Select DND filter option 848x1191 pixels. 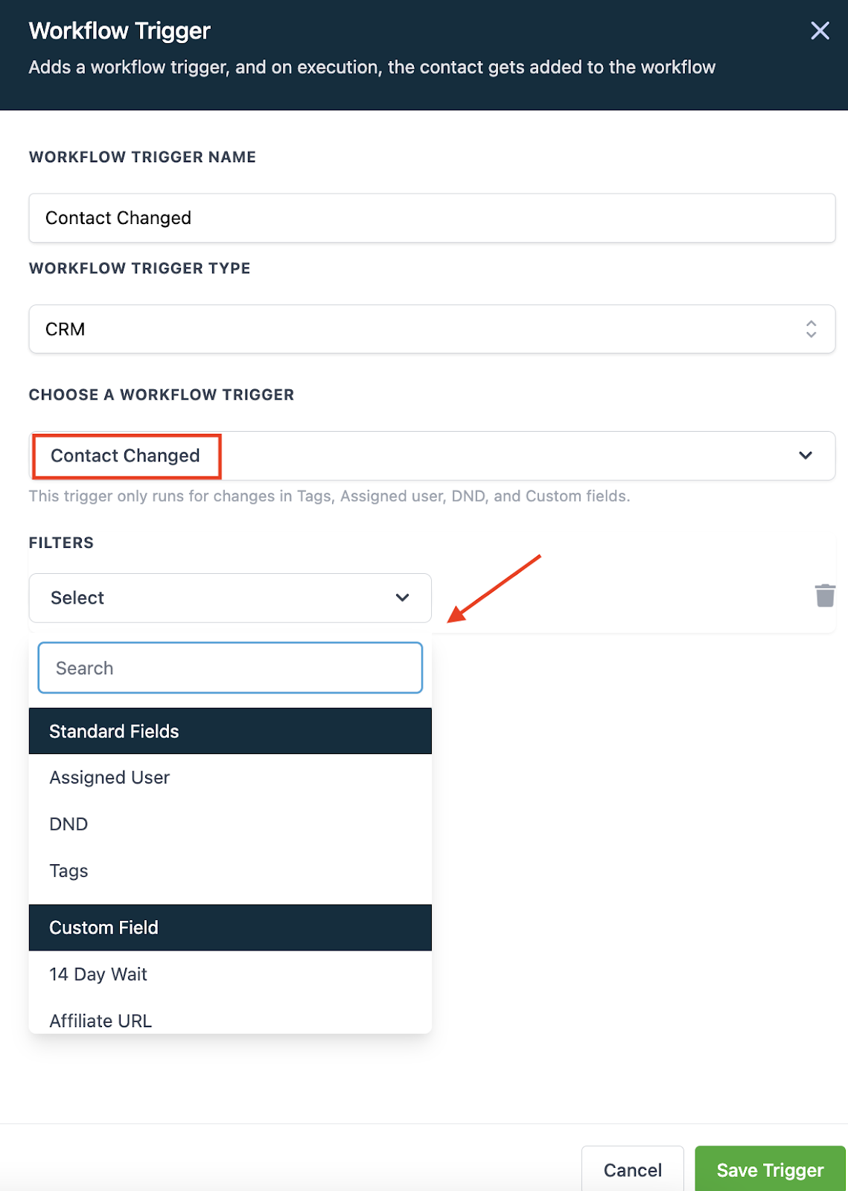tap(68, 824)
